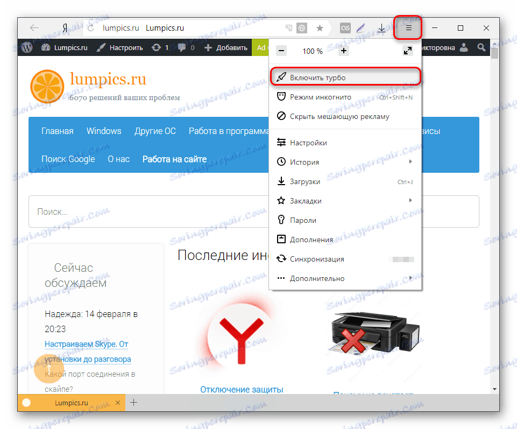Select "Включить турбо" menu item
This screenshot has height=429, width=517.
click(345, 78)
